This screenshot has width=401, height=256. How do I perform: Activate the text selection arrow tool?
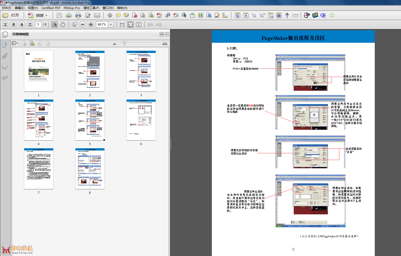pos(54,24)
